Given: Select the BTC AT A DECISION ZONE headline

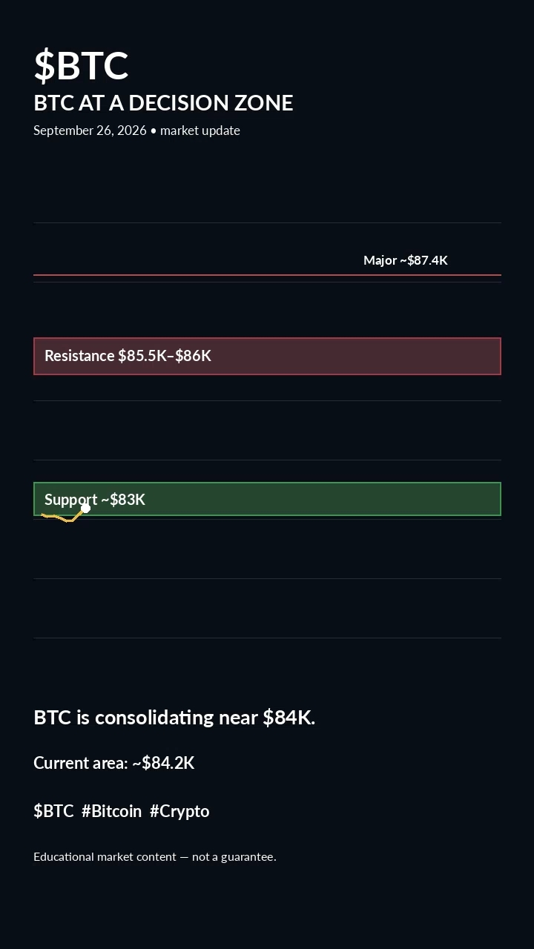Looking at the screenshot, I should point(163,103).
